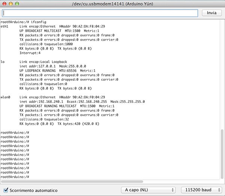Click the wlan0 interface label
The image size is (225, 196).
pyautogui.click(x=5, y=97)
